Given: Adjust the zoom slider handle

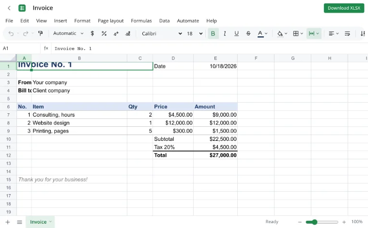Looking at the screenshot, I should (314, 222).
